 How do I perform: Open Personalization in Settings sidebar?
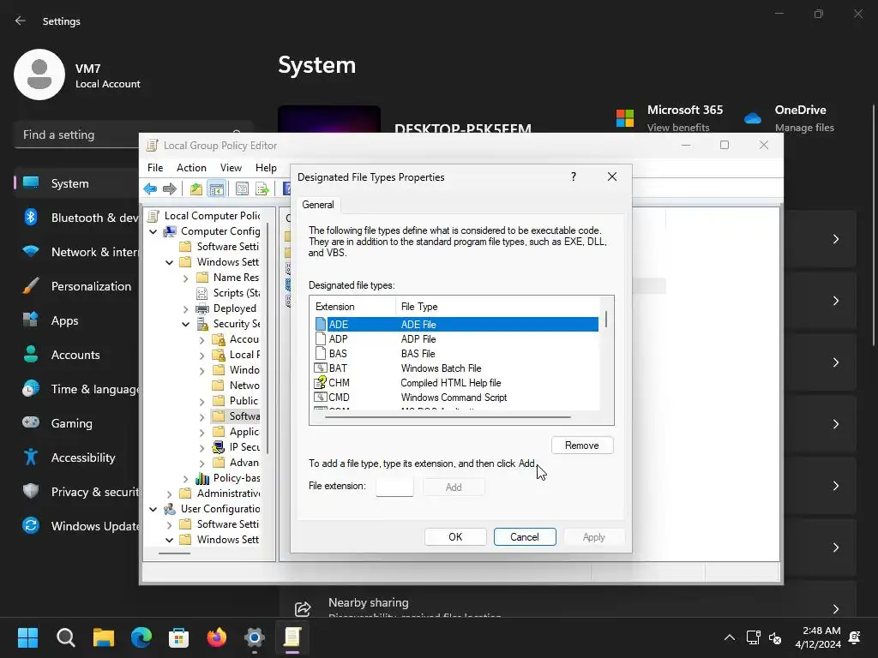[x=78, y=286]
